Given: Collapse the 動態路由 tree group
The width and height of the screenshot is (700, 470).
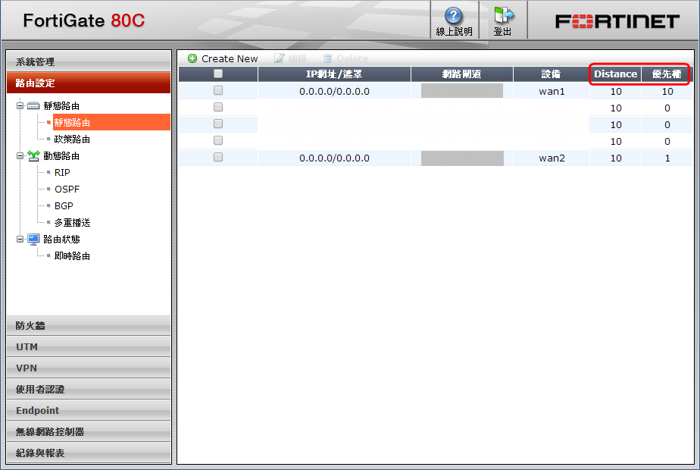Looking at the screenshot, I should tap(20, 156).
